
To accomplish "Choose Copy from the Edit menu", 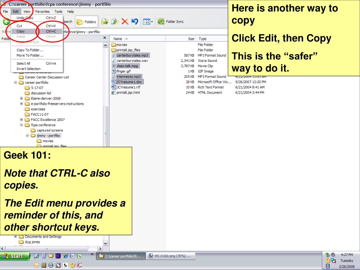I will (37, 31).
